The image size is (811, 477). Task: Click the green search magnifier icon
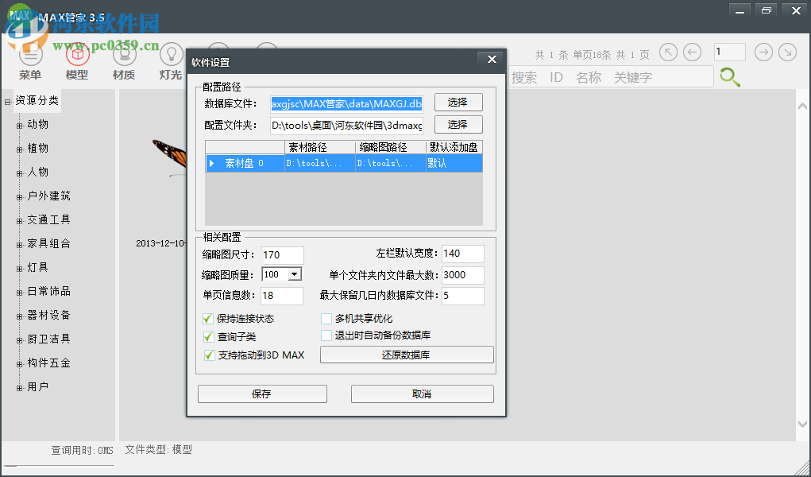pyautogui.click(x=730, y=77)
